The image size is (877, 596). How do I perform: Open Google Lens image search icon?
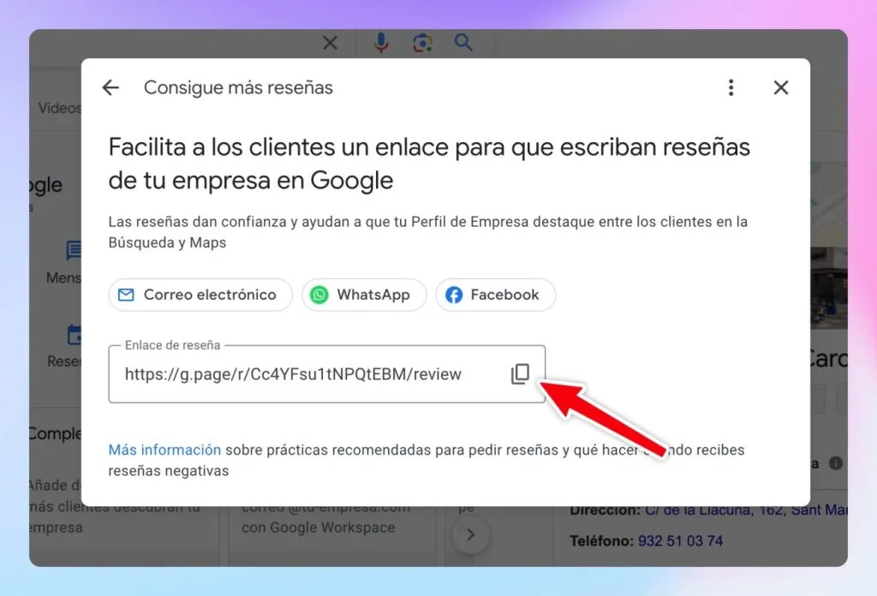[423, 43]
